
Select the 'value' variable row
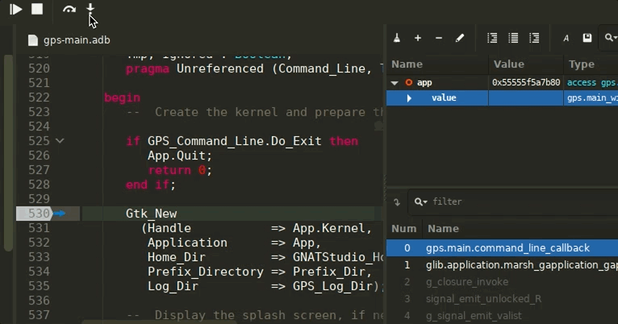[502, 98]
